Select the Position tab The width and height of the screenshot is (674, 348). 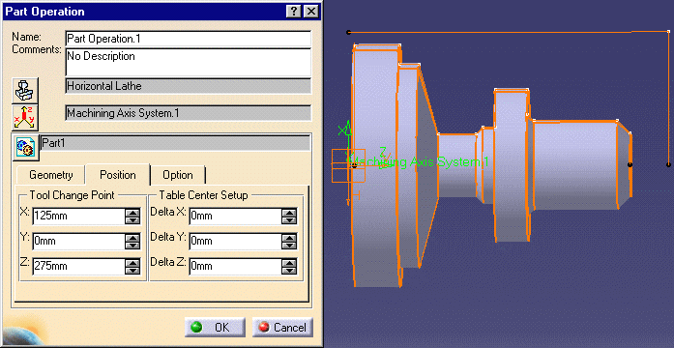pos(118,174)
